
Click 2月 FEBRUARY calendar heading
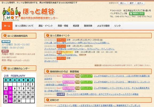14,76
